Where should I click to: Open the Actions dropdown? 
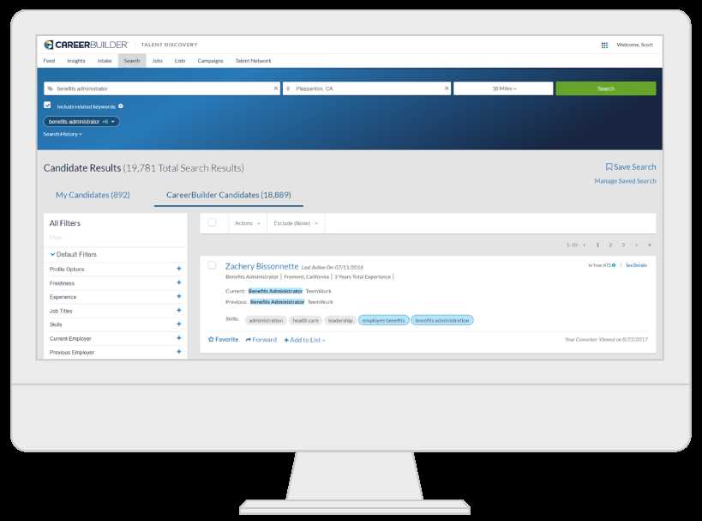246,223
